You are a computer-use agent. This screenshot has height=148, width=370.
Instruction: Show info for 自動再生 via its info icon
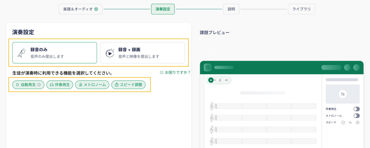coord(39,85)
